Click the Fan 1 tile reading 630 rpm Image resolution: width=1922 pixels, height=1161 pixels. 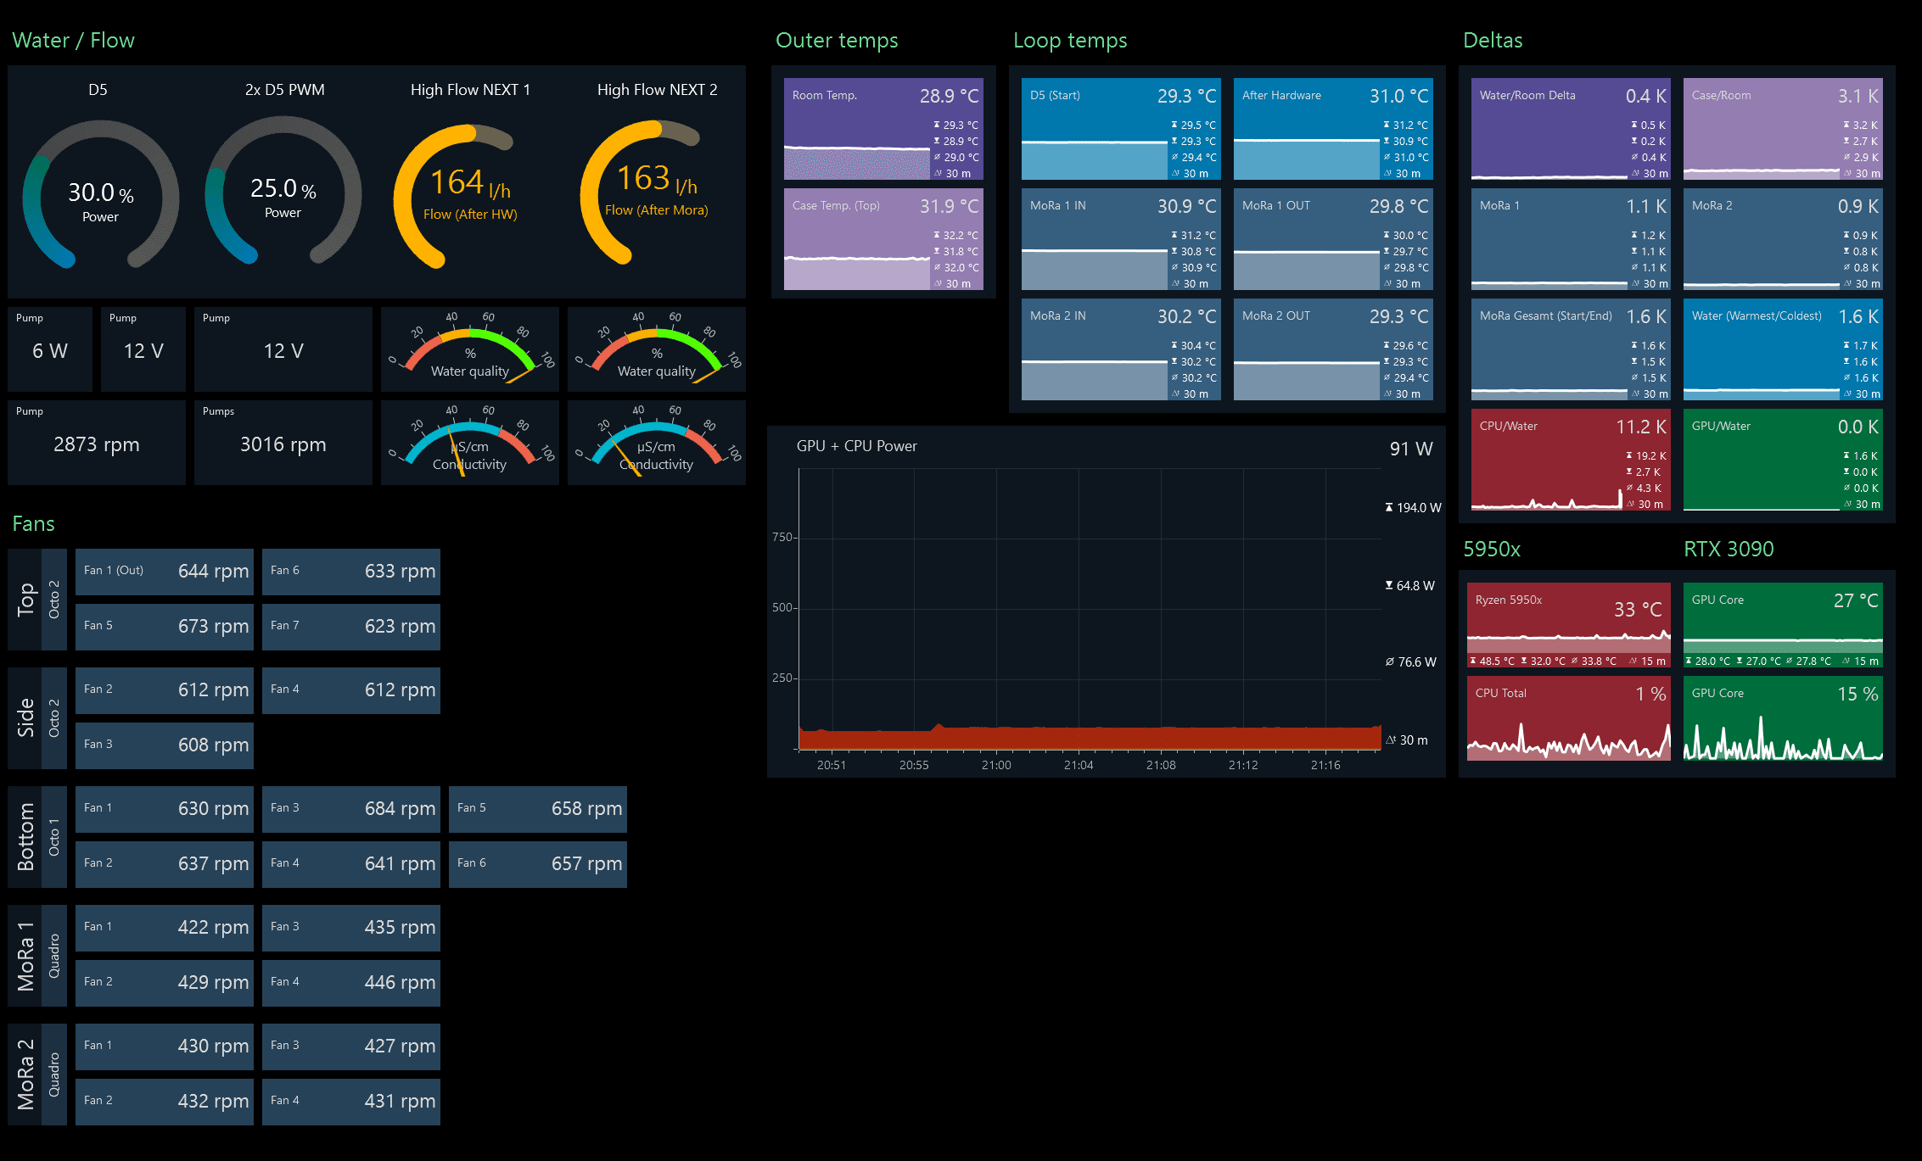click(x=165, y=809)
